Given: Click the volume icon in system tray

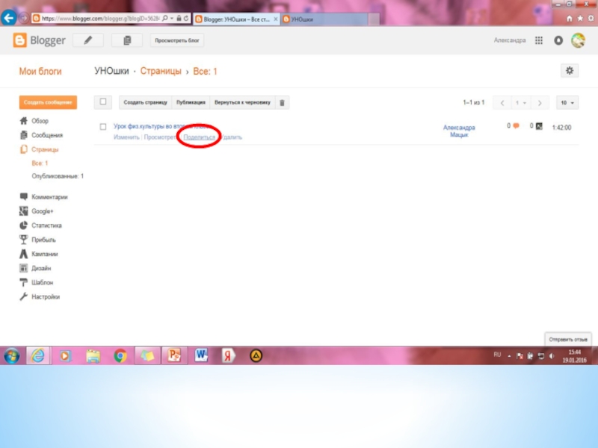Looking at the screenshot, I should click(552, 356).
